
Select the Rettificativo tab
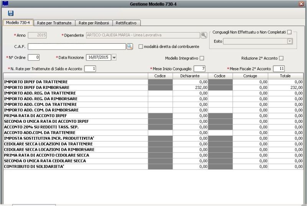click(x=126, y=23)
